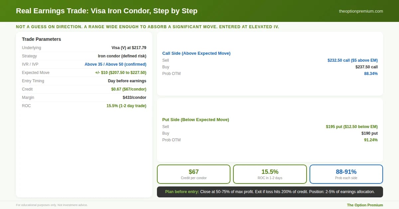Viewport: 399px width, 209px height.
Task: Select the Call Side (Above Expected Move) heading
Action: pos(196,53)
